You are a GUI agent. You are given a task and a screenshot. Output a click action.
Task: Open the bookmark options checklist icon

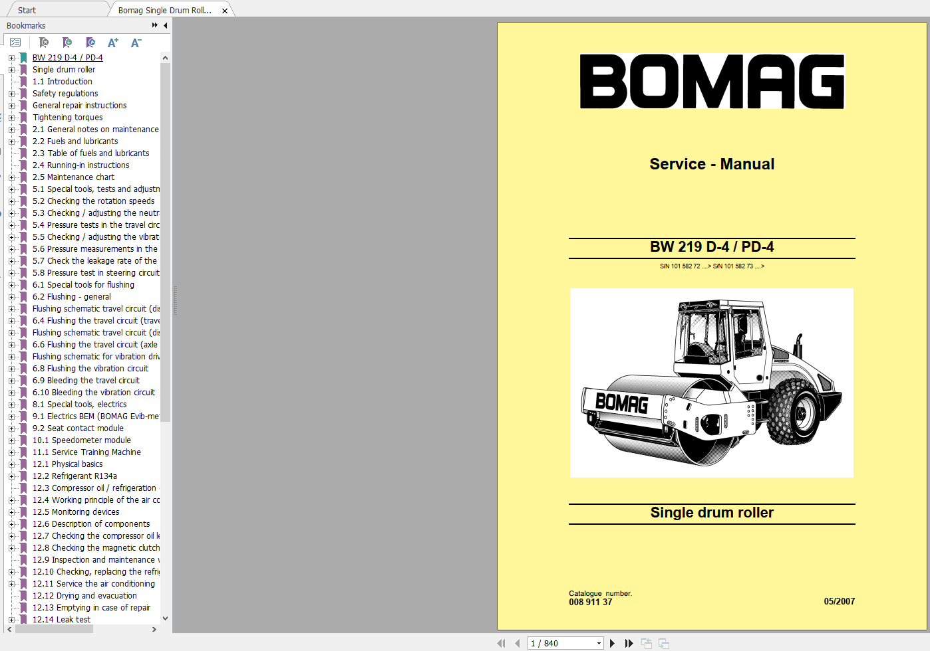pos(15,43)
